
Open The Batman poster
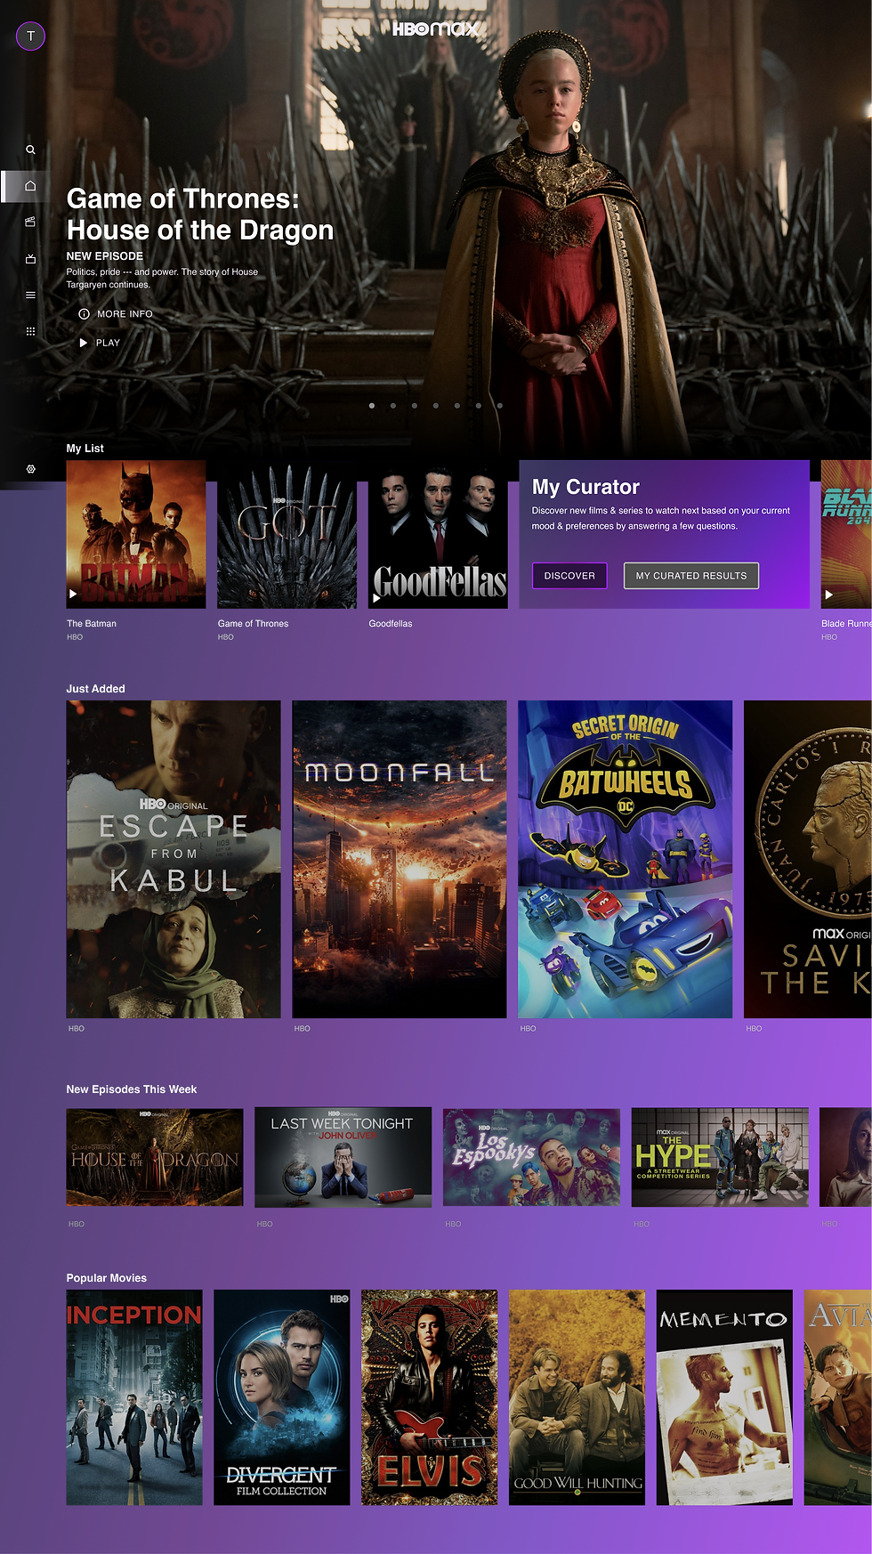(x=136, y=534)
